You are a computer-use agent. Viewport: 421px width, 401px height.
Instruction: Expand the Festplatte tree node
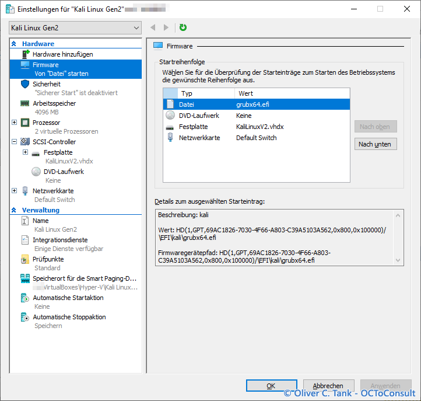click(x=25, y=152)
